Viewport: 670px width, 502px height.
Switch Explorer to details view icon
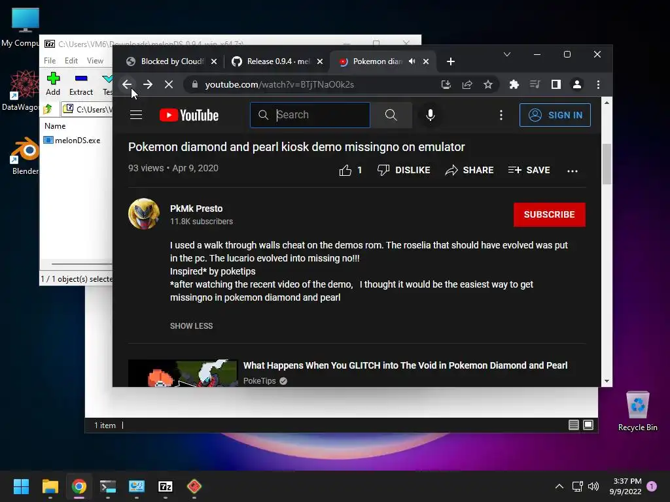[573, 425]
